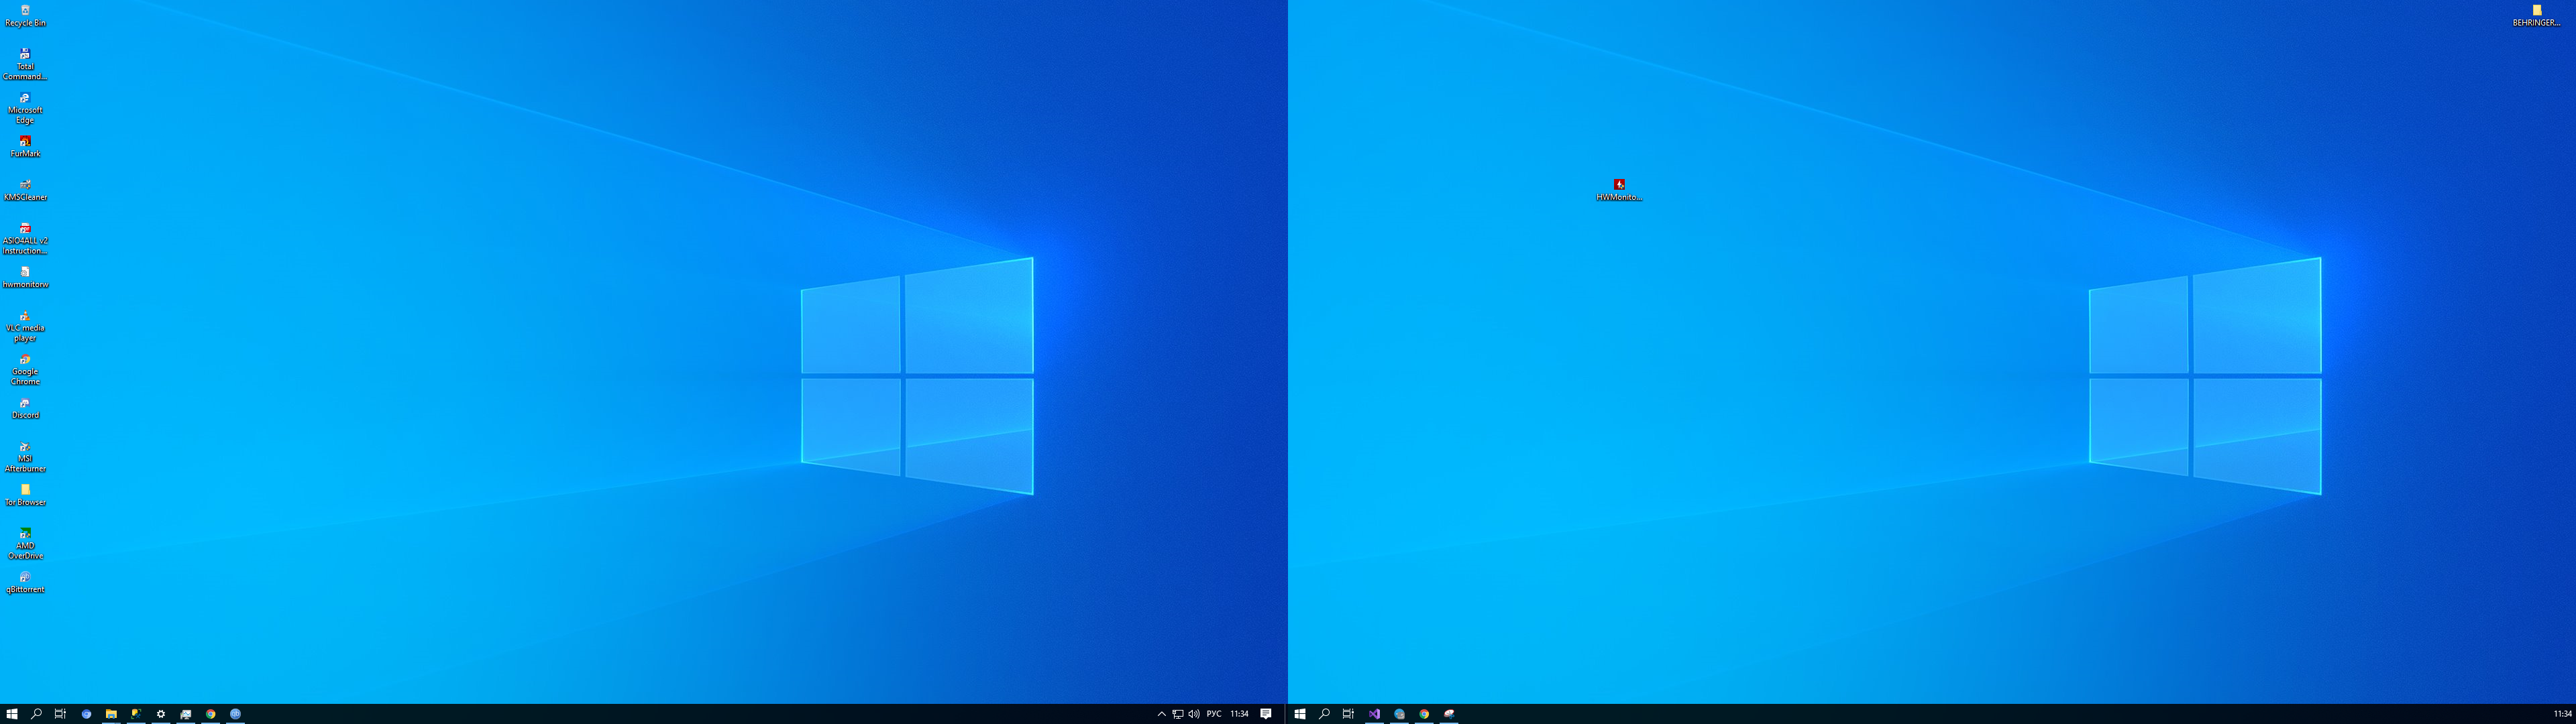This screenshot has height=724, width=2576.
Task: Click the Settings gear taskbar icon
Action: (x=161, y=714)
